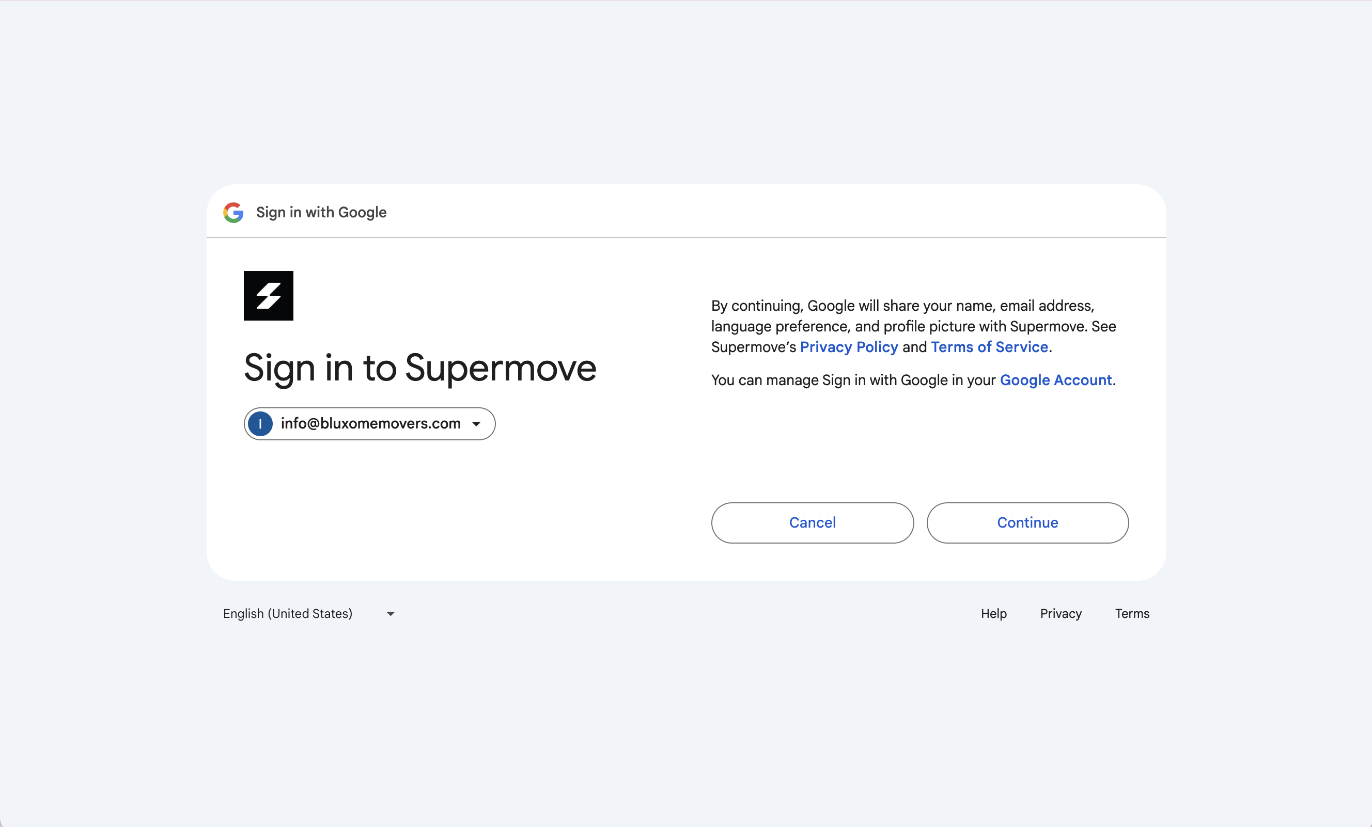Open Supermove's Privacy Policy link

point(849,347)
